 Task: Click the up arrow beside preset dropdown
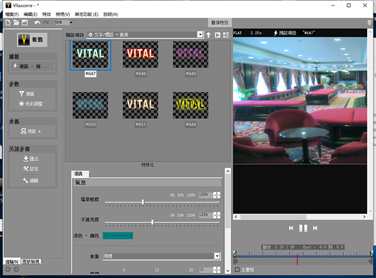pos(209,34)
